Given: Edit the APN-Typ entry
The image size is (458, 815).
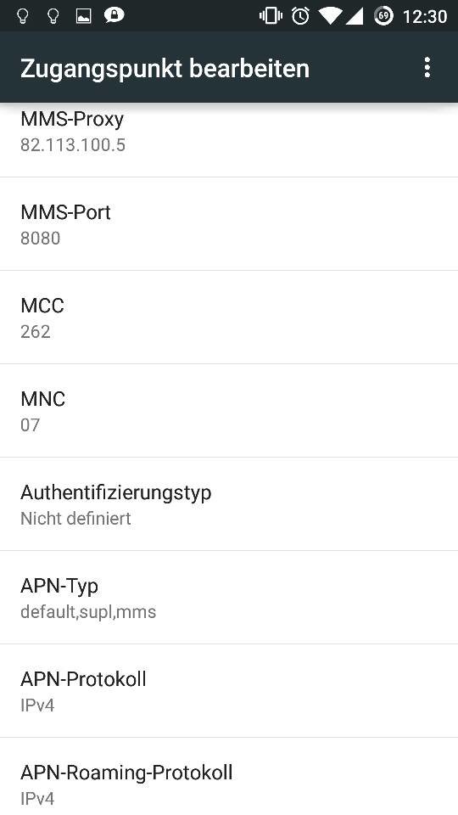Looking at the screenshot, I should 229,598.
